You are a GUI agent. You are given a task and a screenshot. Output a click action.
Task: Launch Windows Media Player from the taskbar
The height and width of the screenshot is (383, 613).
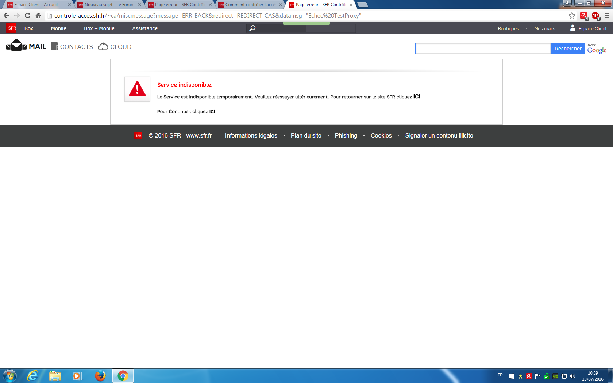tap(77, 376)
